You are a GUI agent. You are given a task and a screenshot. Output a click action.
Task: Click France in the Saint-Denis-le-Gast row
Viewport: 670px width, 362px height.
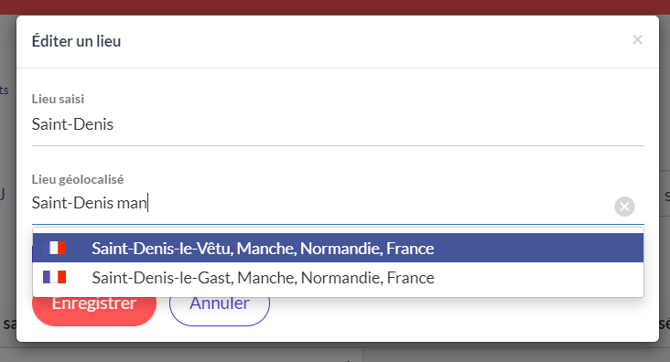click(x=410, y=278)
